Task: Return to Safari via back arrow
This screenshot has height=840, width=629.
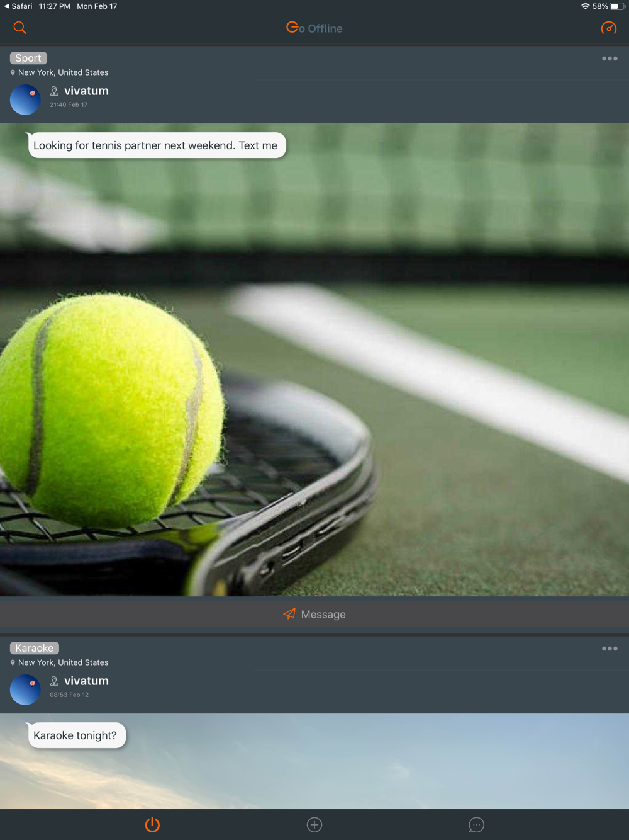Action: (x=18, y=6)
